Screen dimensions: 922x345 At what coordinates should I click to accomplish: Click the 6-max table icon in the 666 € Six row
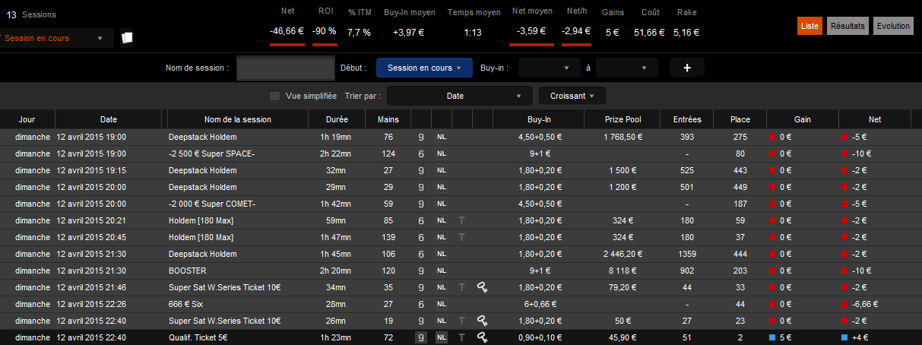pyautogui.click(x=421, y=304)
